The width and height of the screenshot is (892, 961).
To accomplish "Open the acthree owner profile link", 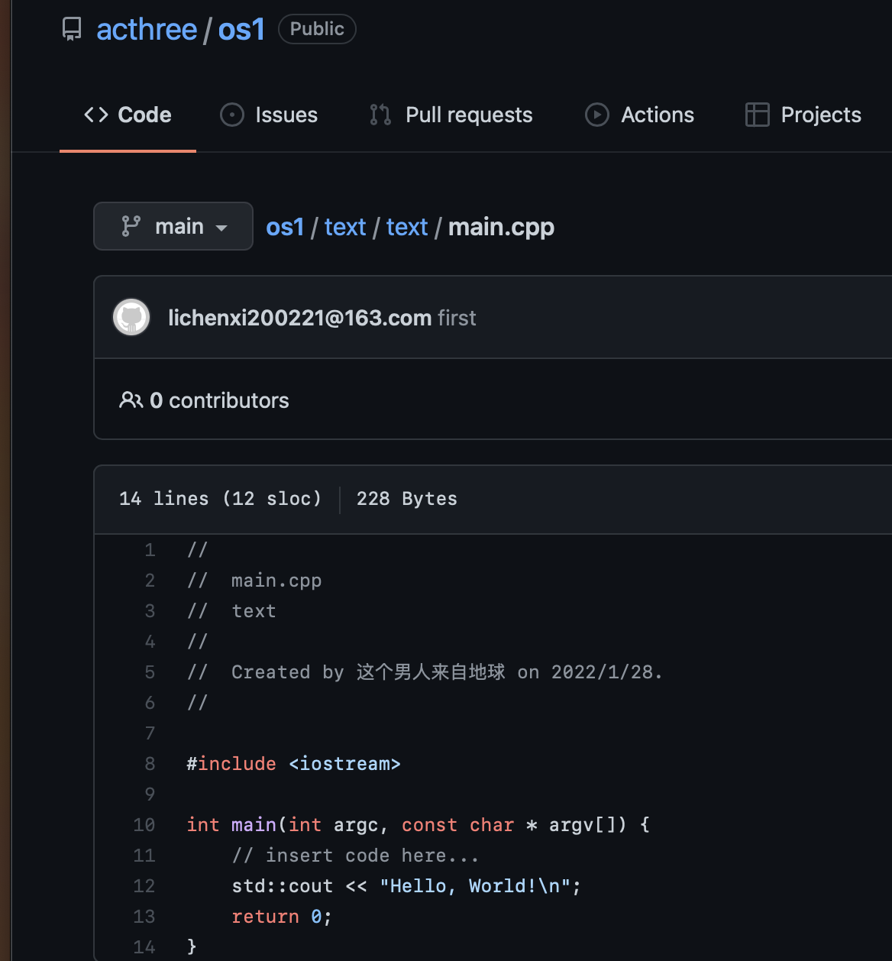I will tap(147, 30).
